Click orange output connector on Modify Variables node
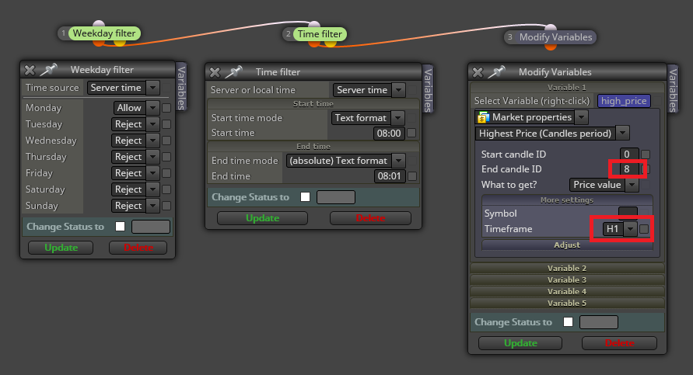693x375 pixels. (550, 47)
